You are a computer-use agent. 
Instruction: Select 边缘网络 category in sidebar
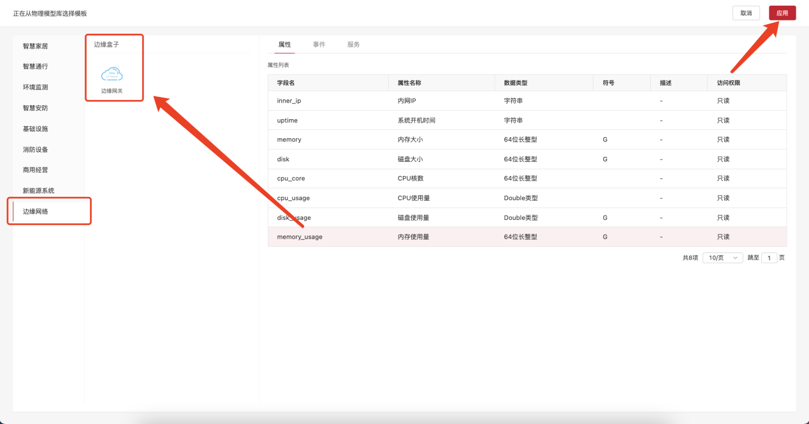tap(36, 211)
